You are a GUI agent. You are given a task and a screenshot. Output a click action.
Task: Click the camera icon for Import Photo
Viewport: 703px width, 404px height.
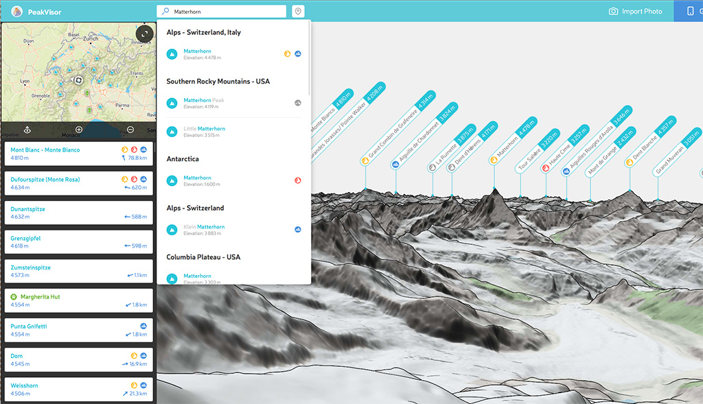coord(613,12)
